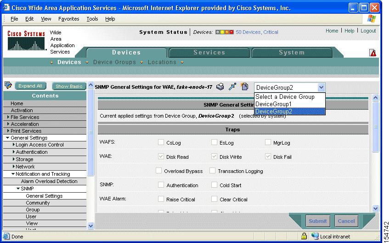Click the override group settings page icon
The image size is (390, 243).
[x=244, y=87]
